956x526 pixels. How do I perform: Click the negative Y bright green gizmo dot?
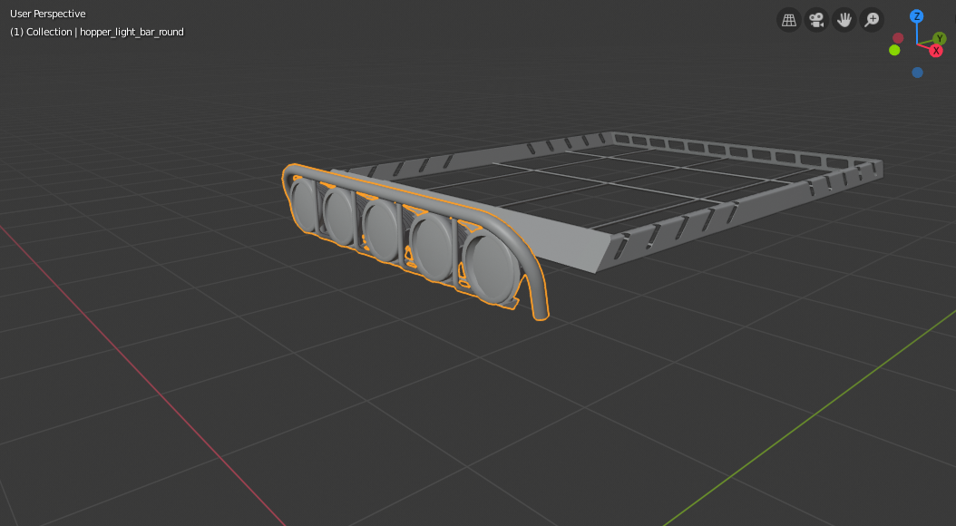894,50
